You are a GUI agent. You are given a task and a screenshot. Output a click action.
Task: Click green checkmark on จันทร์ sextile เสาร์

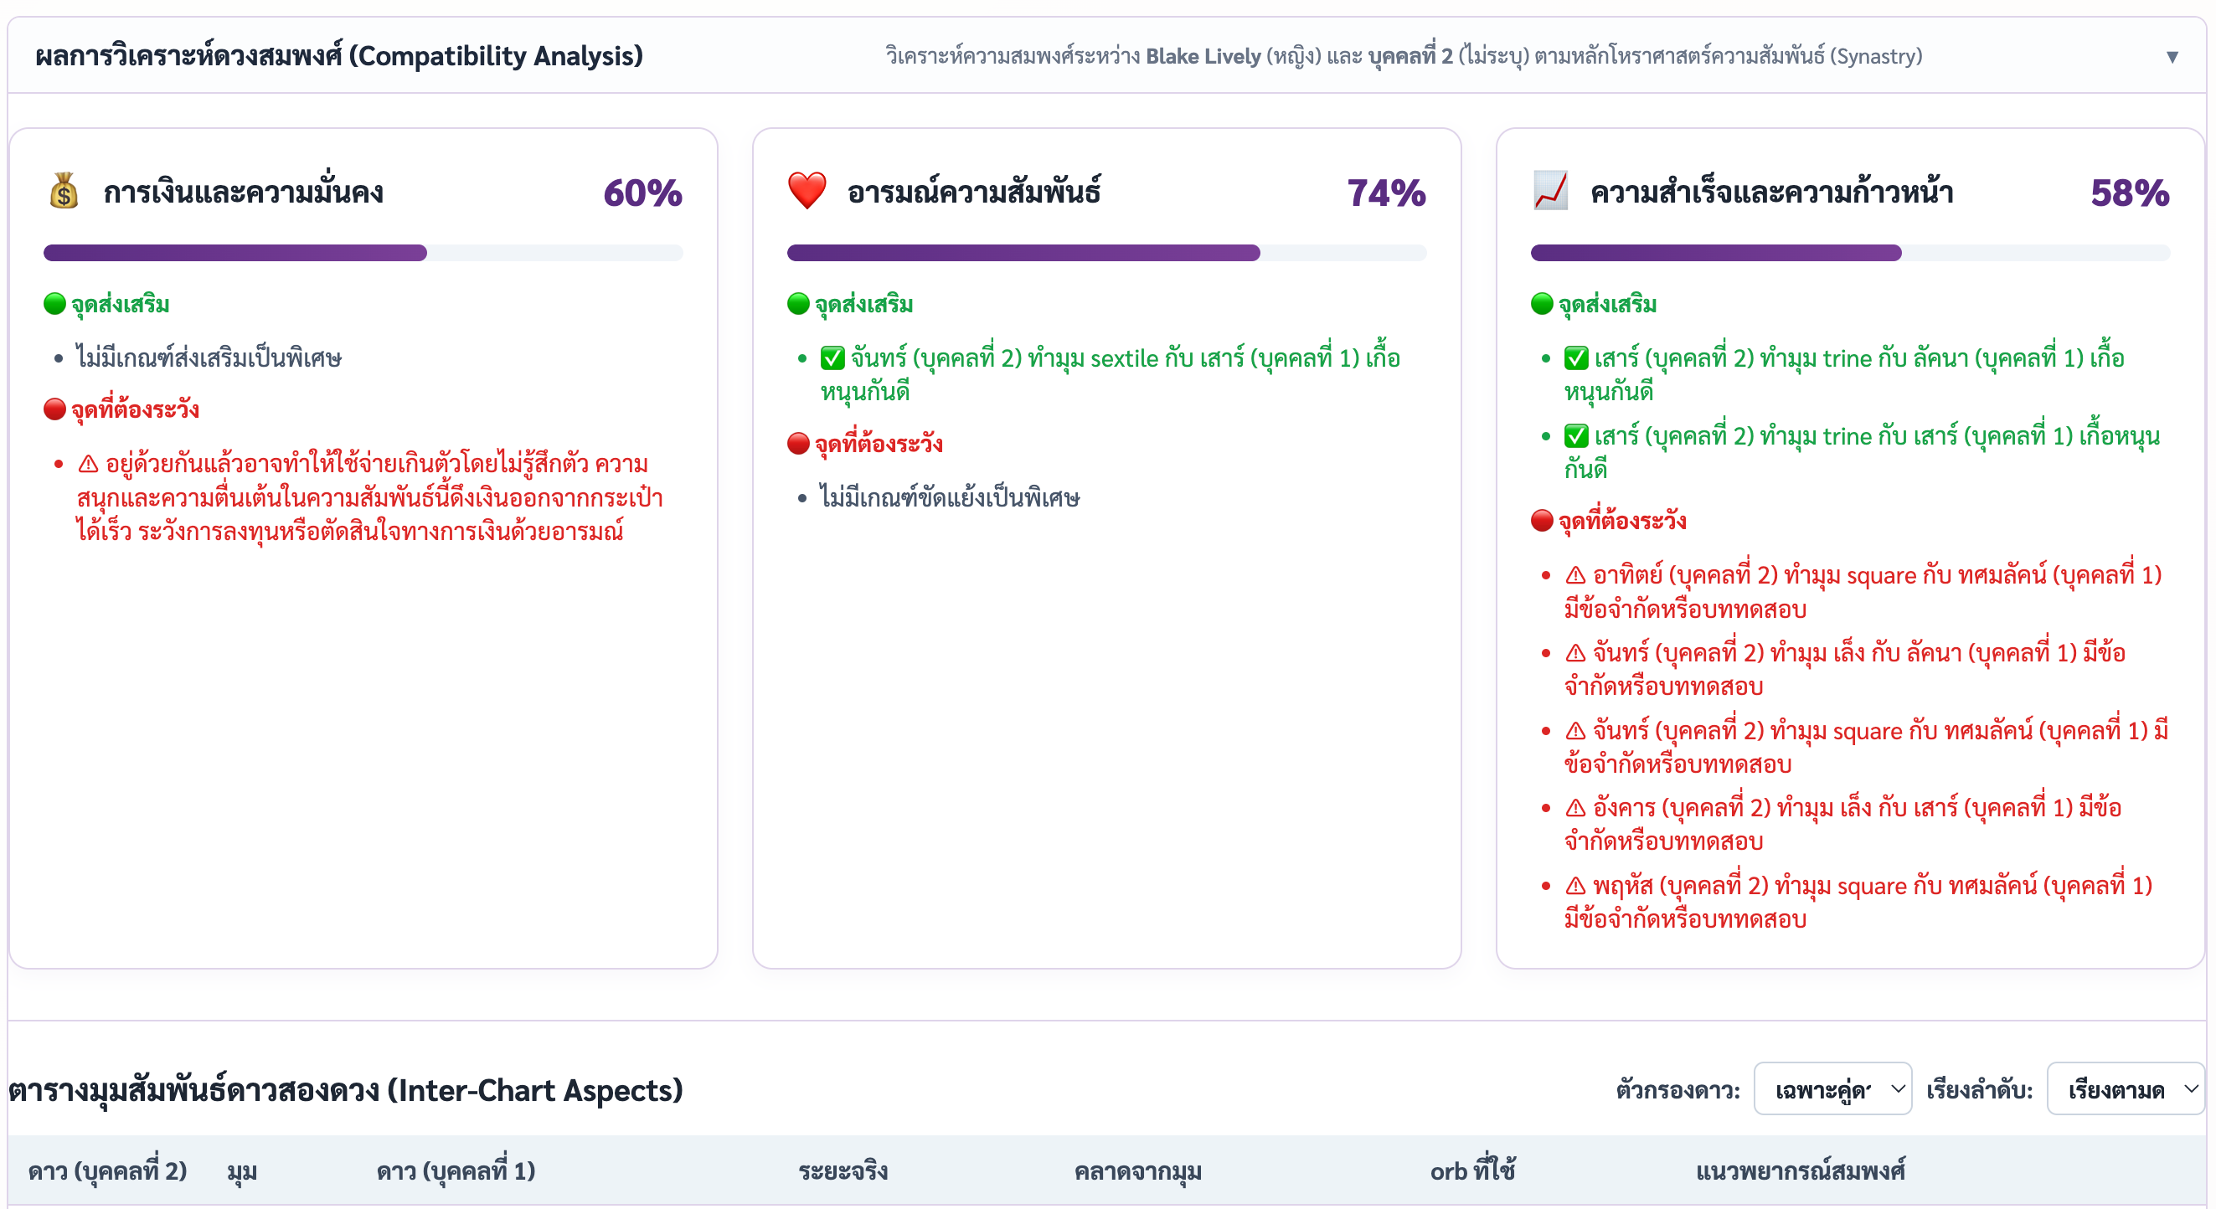(832, 358)
